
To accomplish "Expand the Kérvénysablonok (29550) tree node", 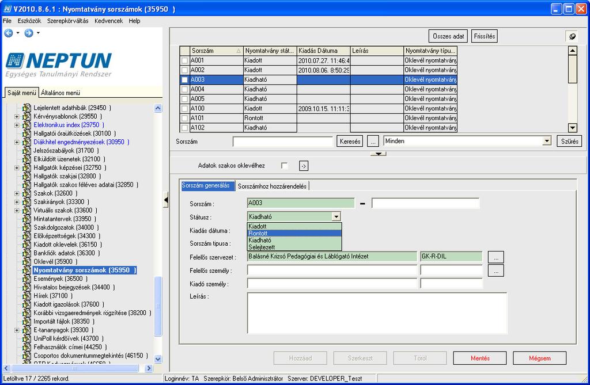I will pos(17,116).
